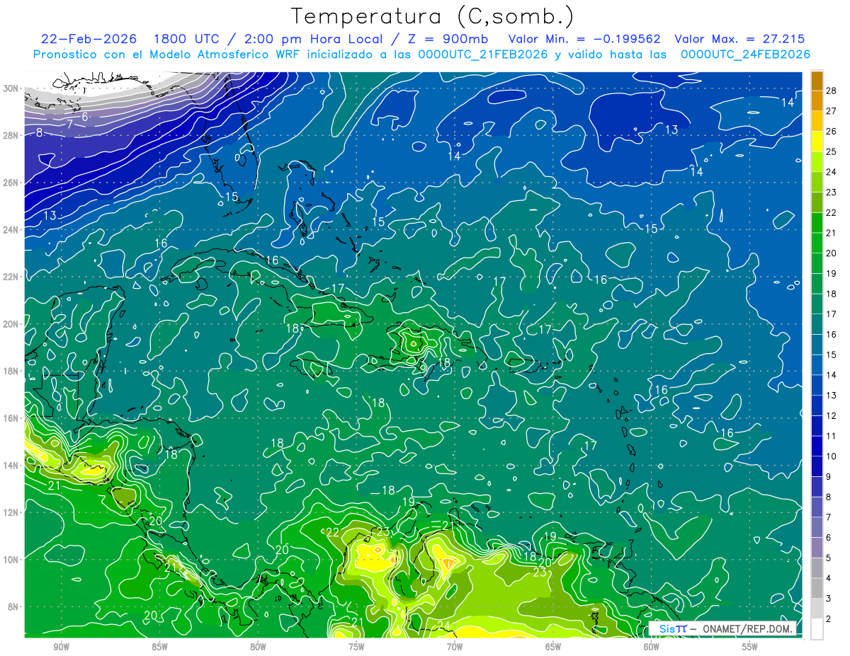Click the contour label 22 over northern Colombia
The height and width of the screenshot is (656, 850).
(x=332, y=532)
